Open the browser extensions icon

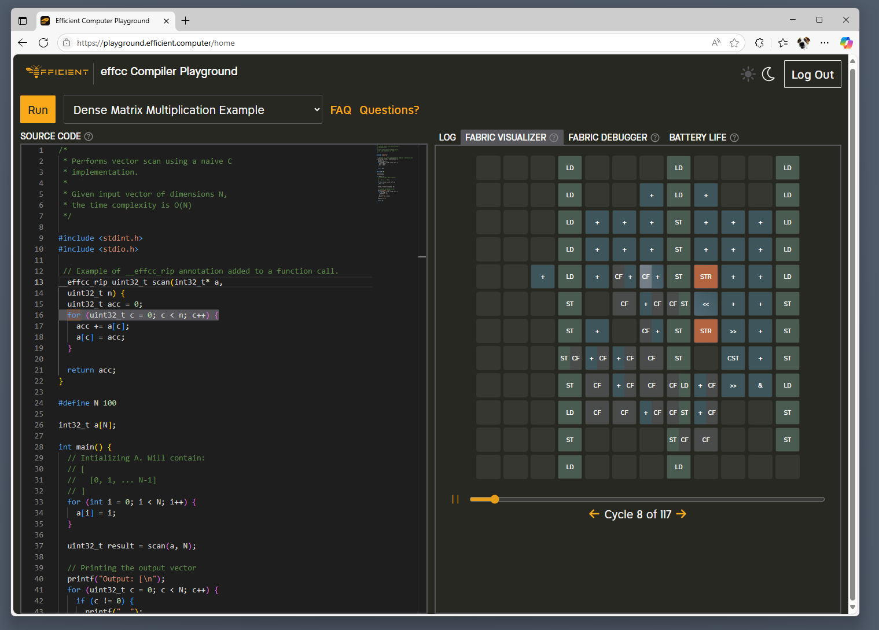[x=759, y=43]
